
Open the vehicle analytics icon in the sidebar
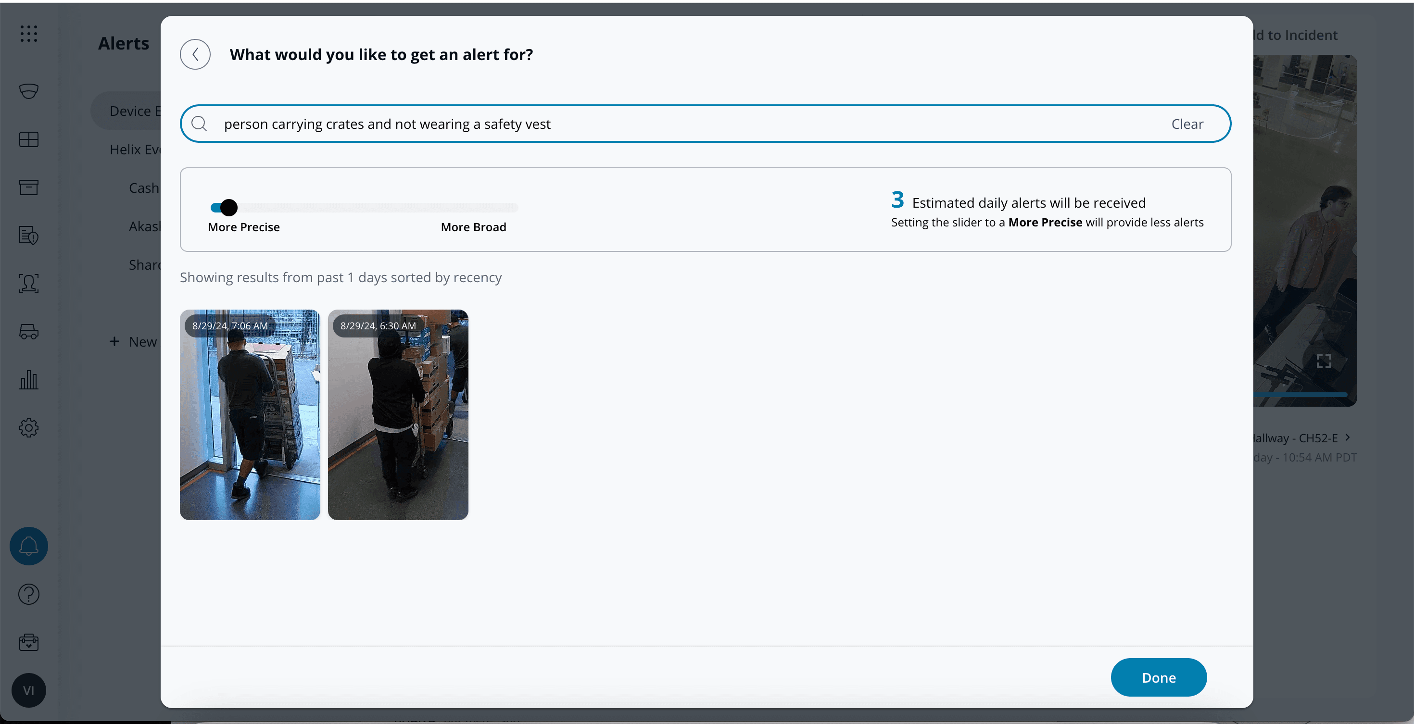(x=28, y=332)
